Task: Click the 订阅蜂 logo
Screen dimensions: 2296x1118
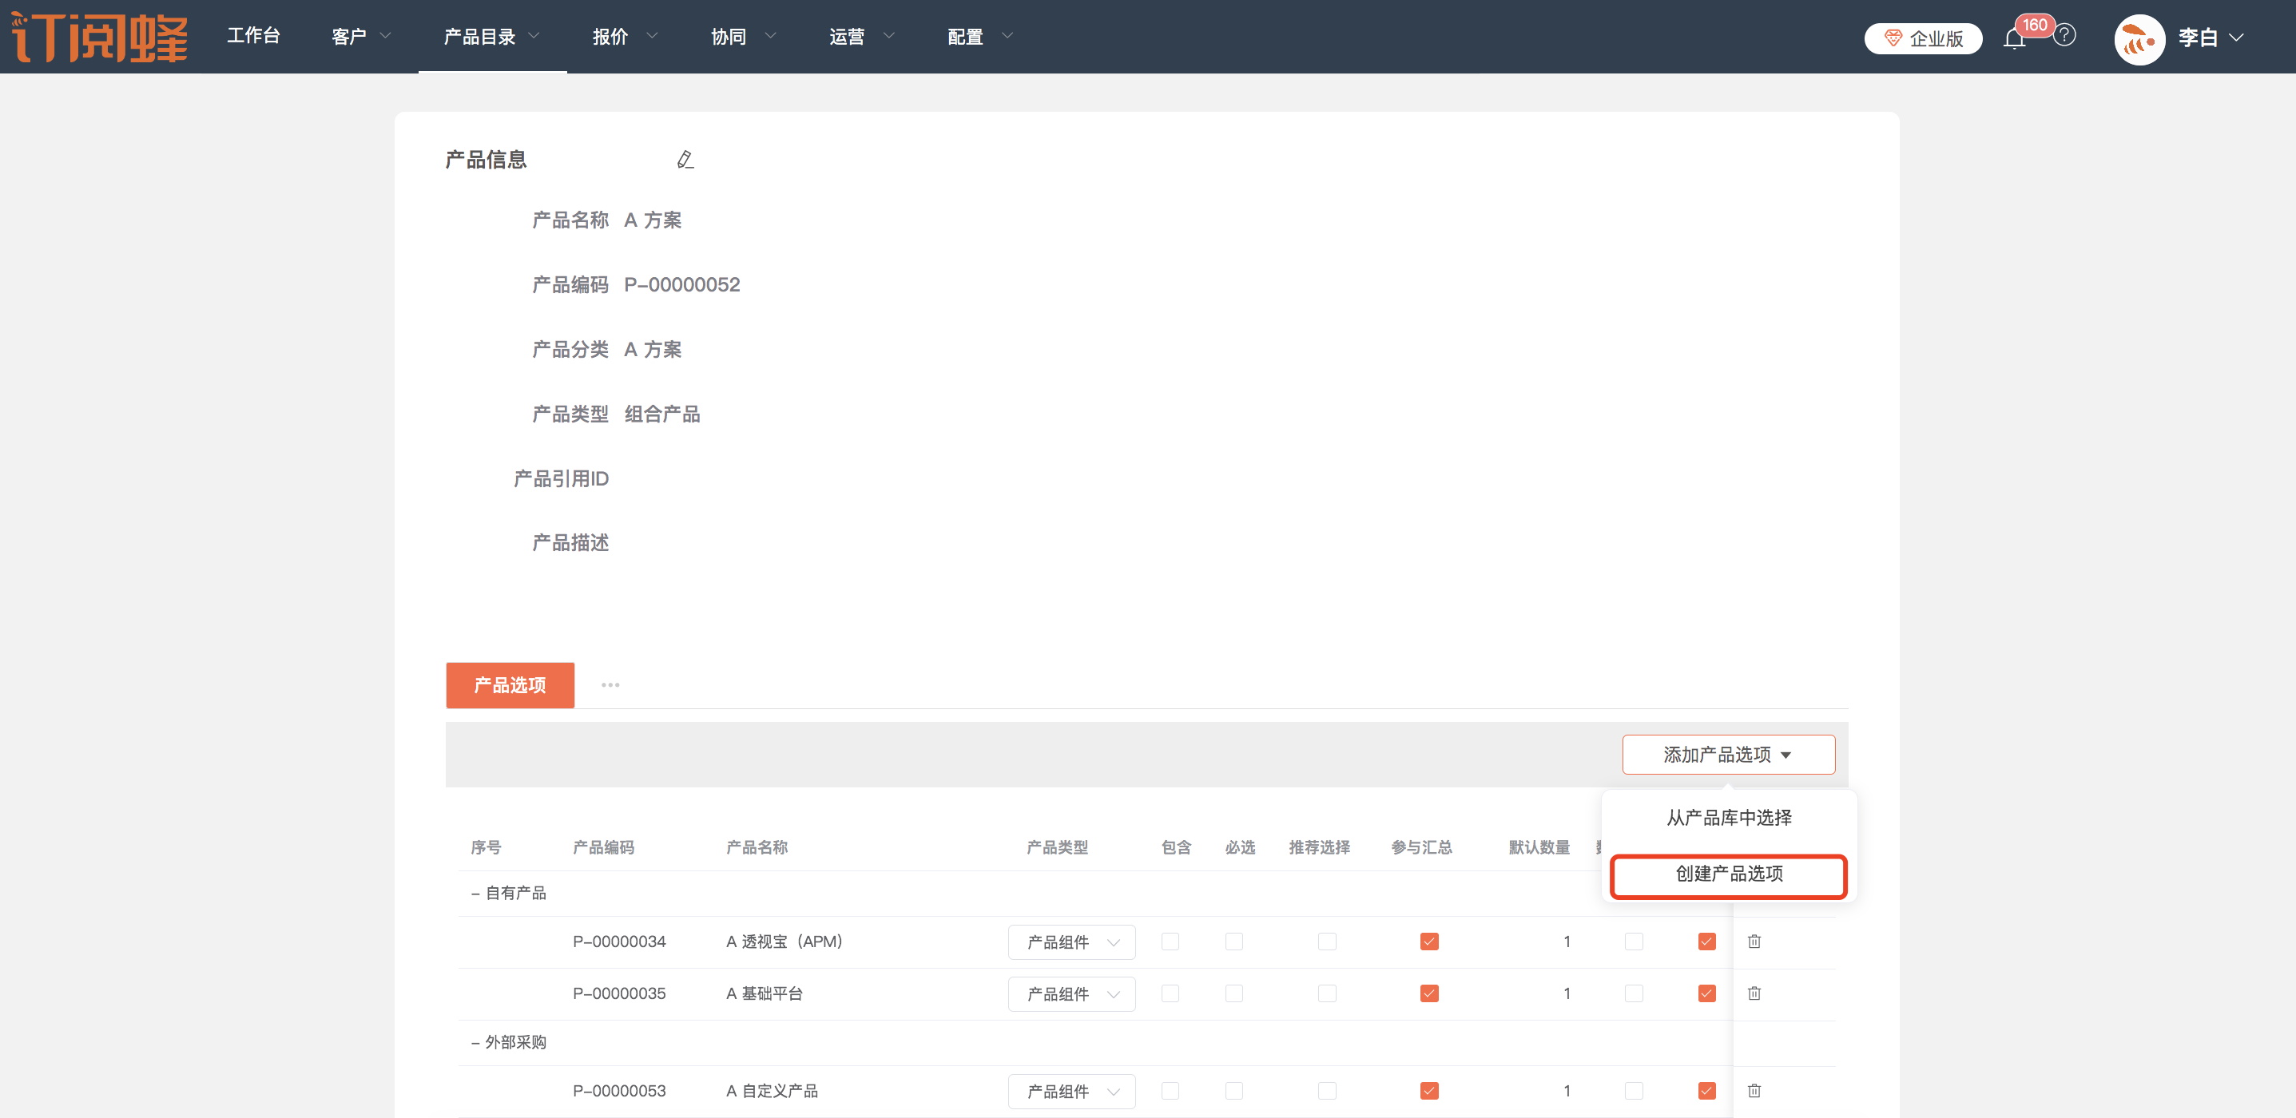Action: 99,37
